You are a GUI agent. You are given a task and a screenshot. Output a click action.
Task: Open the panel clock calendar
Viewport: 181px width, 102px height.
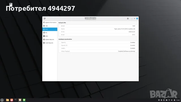click(x=178, y=100)
